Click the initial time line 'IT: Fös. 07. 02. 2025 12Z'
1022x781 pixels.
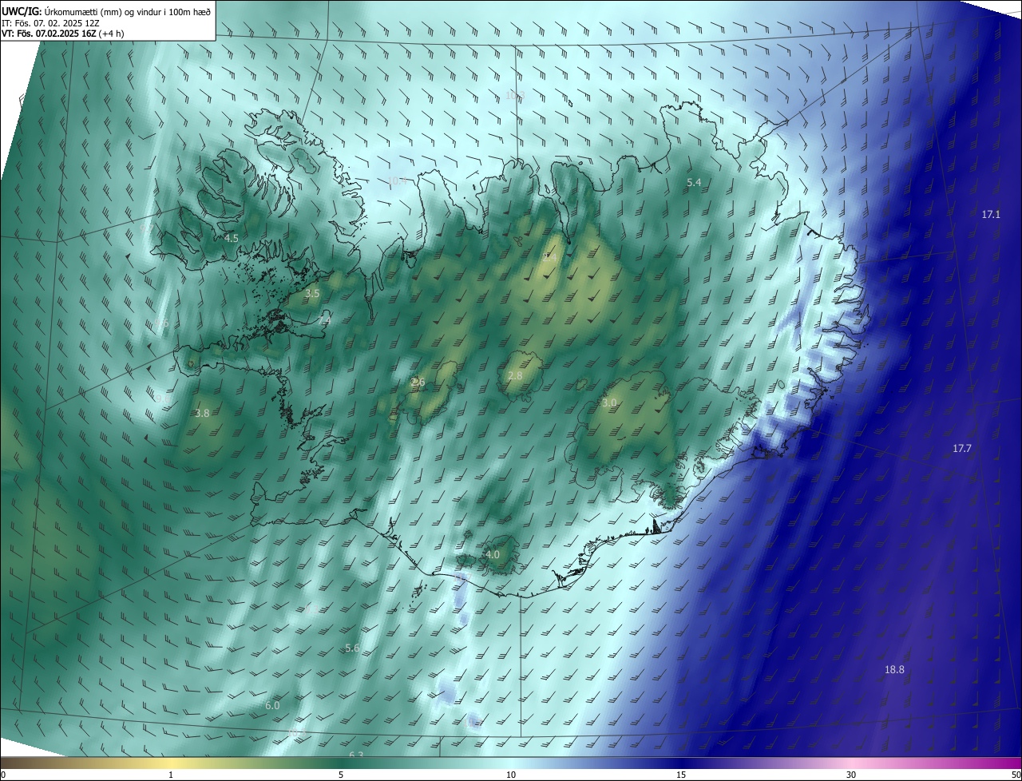(50, 23)
